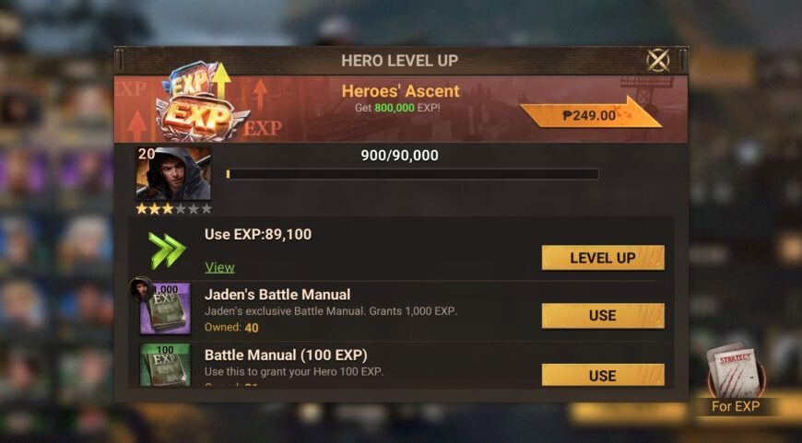Use the Battle Manual (100 EXP)
802x443 pixels.
(x=603, y=376)
